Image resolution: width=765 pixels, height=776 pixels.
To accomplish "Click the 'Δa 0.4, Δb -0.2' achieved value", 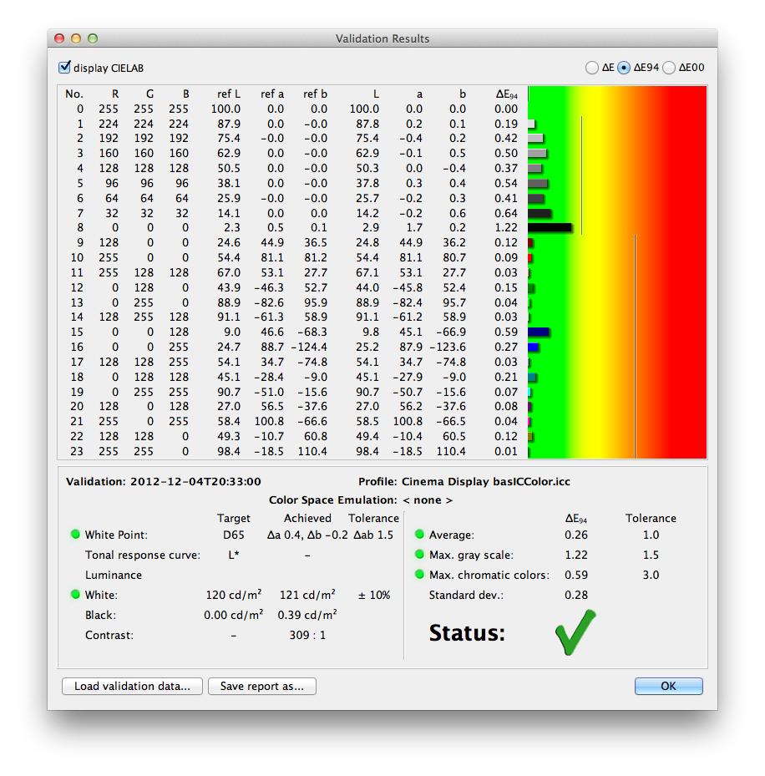I will click(x=307, y=535).
